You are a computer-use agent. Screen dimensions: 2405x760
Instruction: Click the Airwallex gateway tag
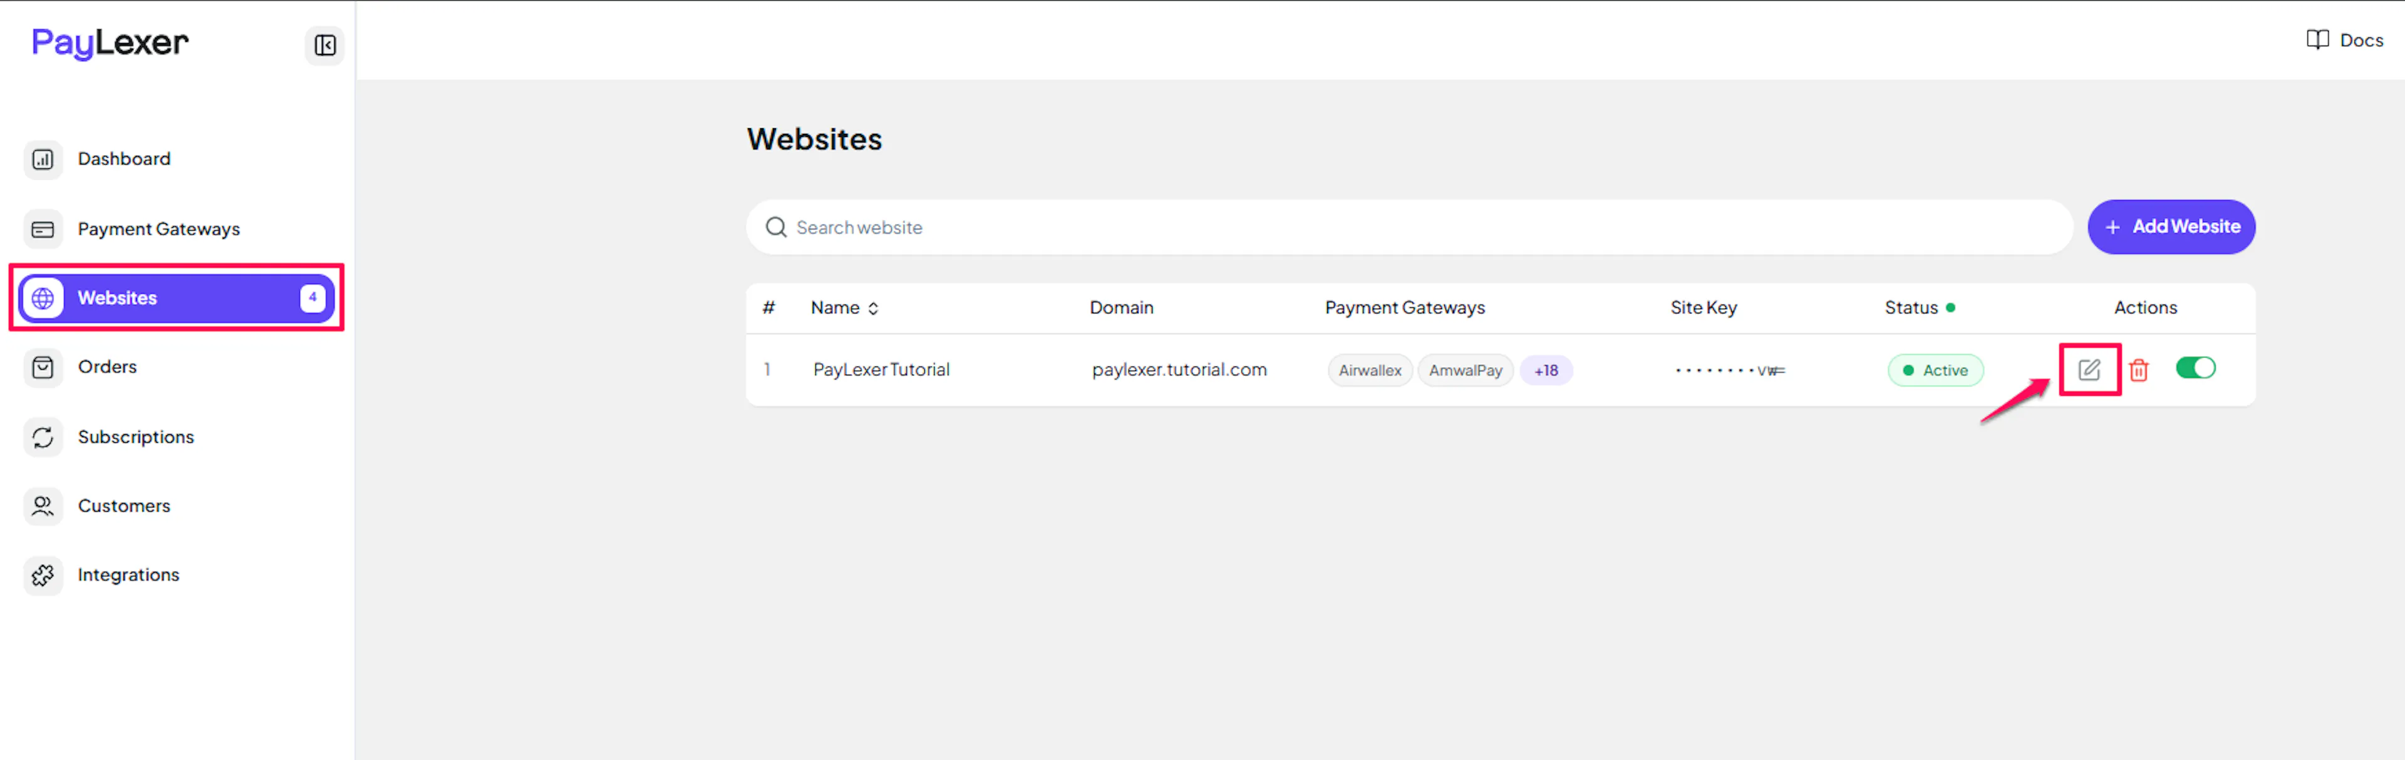click(x=1370, y=371)
